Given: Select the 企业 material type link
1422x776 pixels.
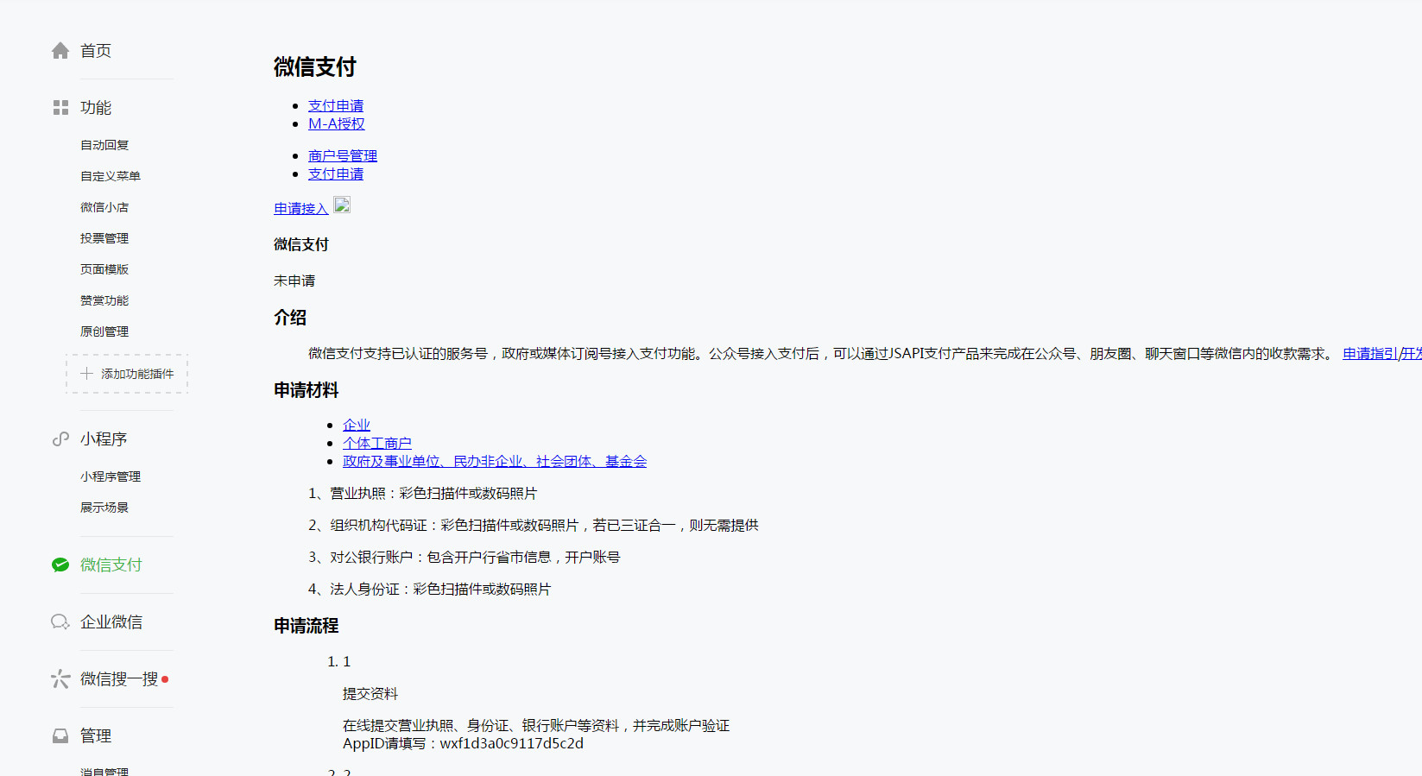Looking at the screenshot, I should [357, 425].
